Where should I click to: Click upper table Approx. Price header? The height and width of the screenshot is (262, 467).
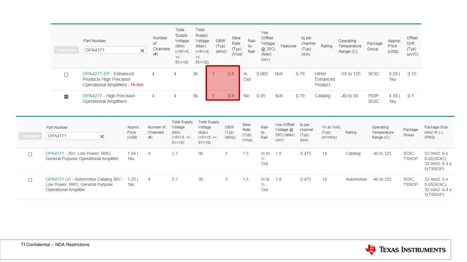[x=394, y=46]
